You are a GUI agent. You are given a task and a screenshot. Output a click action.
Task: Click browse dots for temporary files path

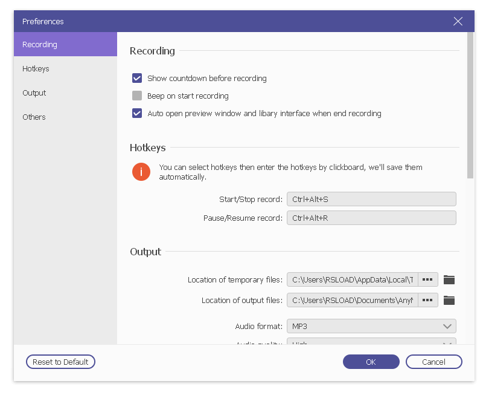coord(428,279)
